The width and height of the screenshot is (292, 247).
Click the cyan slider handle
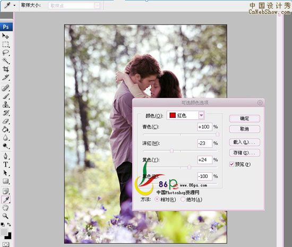coord(217,134)
